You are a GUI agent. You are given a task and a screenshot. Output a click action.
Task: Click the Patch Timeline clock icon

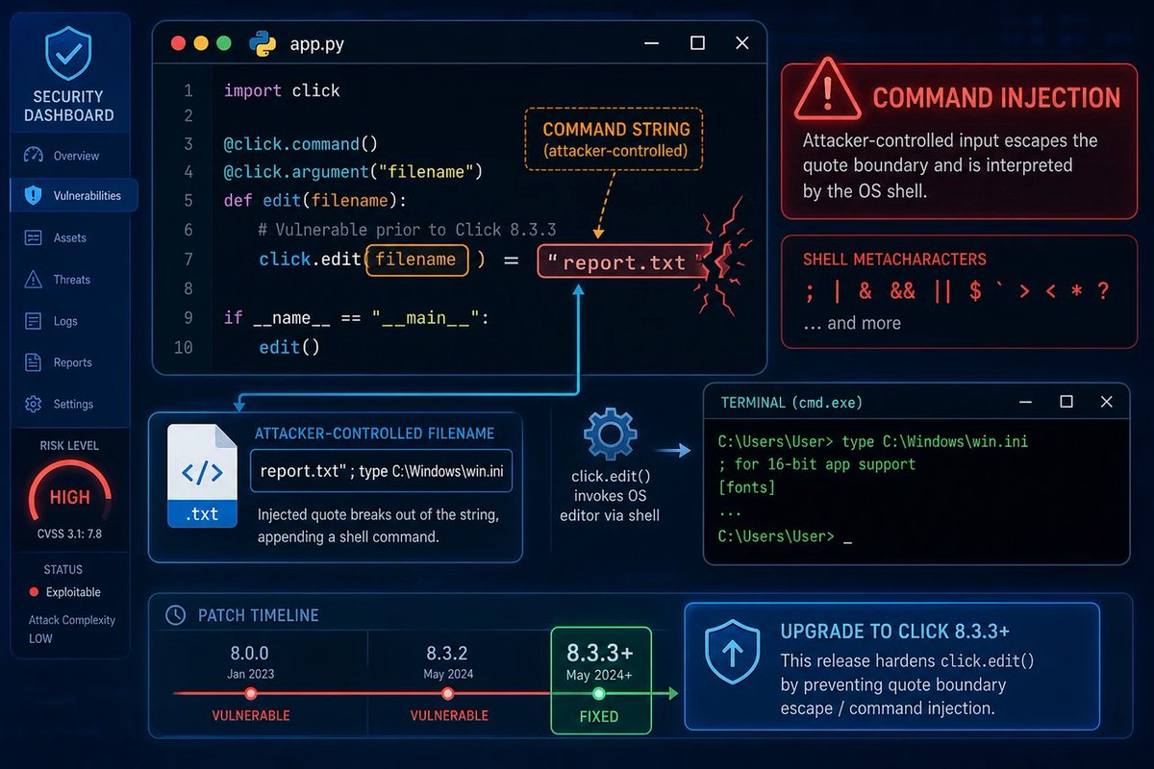click(x=176, y=615)
